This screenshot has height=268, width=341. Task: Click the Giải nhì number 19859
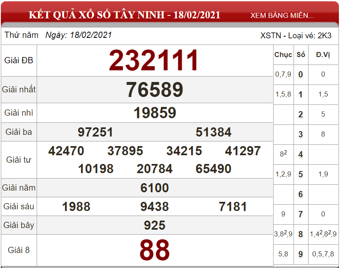pyautogui.click(x=154, y=113)
